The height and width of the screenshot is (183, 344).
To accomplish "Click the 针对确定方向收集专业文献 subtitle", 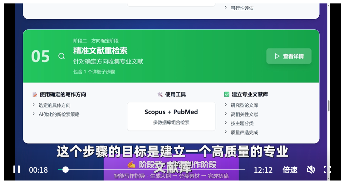I will [x=108, y=62].
